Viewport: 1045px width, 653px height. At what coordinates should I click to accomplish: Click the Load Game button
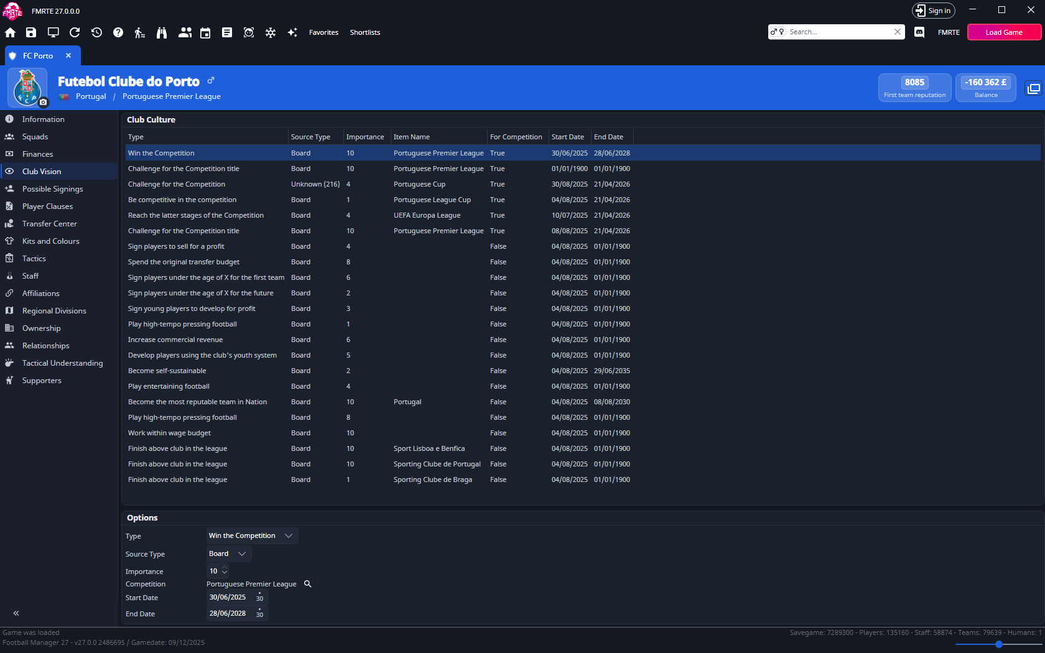[x=1004, y=32]
